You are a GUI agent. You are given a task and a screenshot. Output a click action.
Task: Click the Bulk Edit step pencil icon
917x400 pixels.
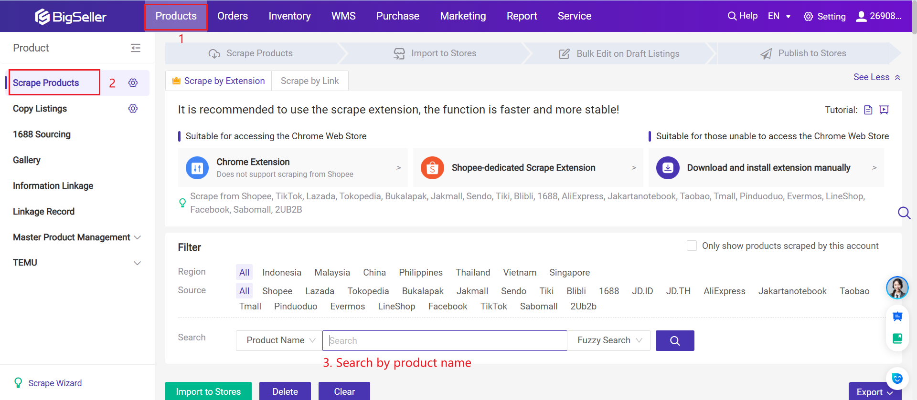[x=565, y=54]
